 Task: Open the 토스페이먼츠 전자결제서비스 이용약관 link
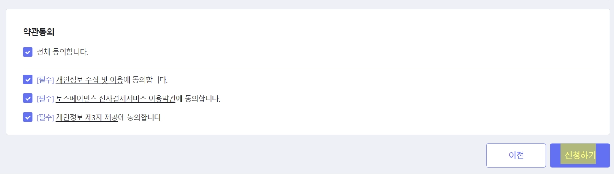click(x=115, y=99)
